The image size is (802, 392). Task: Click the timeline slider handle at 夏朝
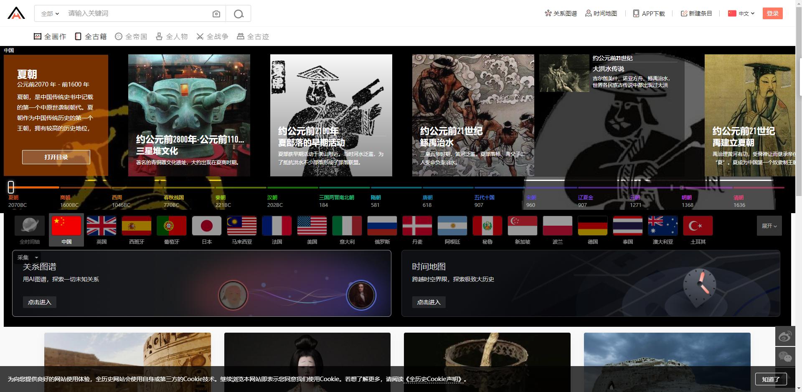tap(11, 187)
